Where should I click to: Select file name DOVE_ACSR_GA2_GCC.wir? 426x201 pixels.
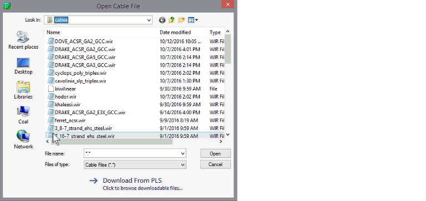point(84,42)
